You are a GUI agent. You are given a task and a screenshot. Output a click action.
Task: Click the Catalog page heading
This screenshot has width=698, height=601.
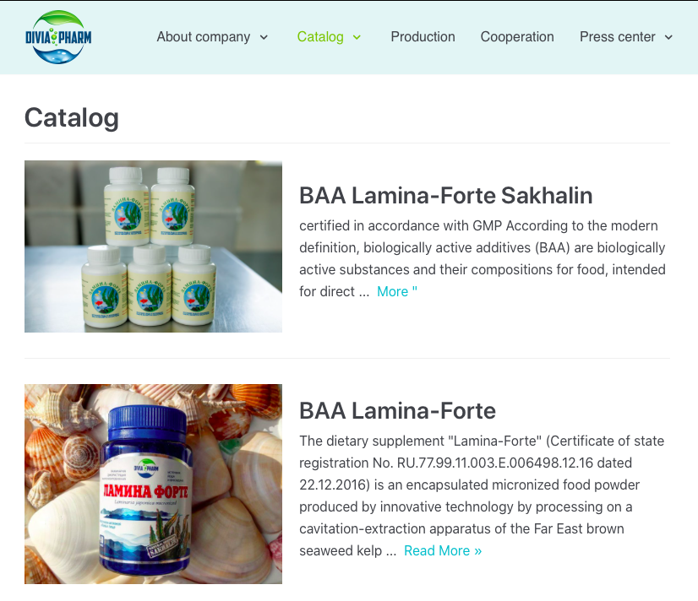[x=71, y=118]
